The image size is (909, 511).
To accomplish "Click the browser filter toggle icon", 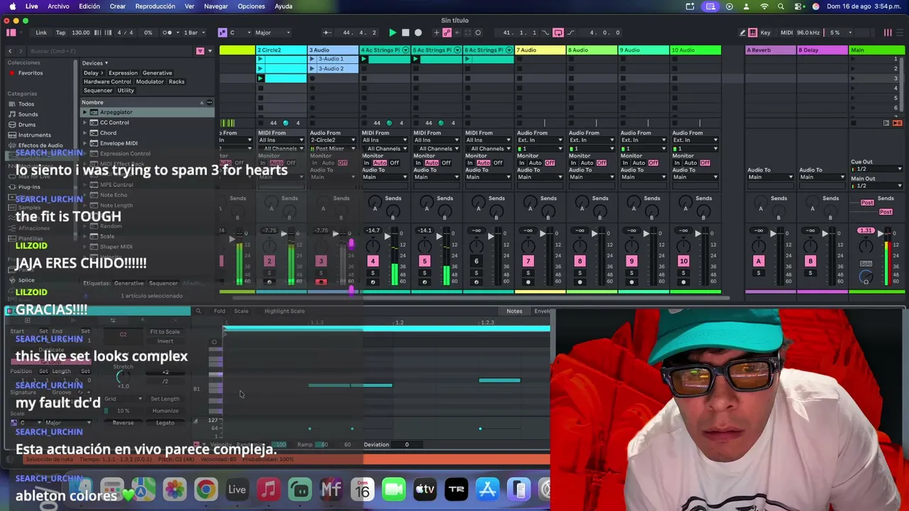I will click(200, 51).
